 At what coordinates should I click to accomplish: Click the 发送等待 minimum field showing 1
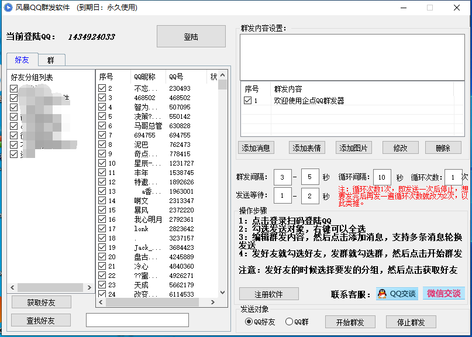(x=282, y=195)
